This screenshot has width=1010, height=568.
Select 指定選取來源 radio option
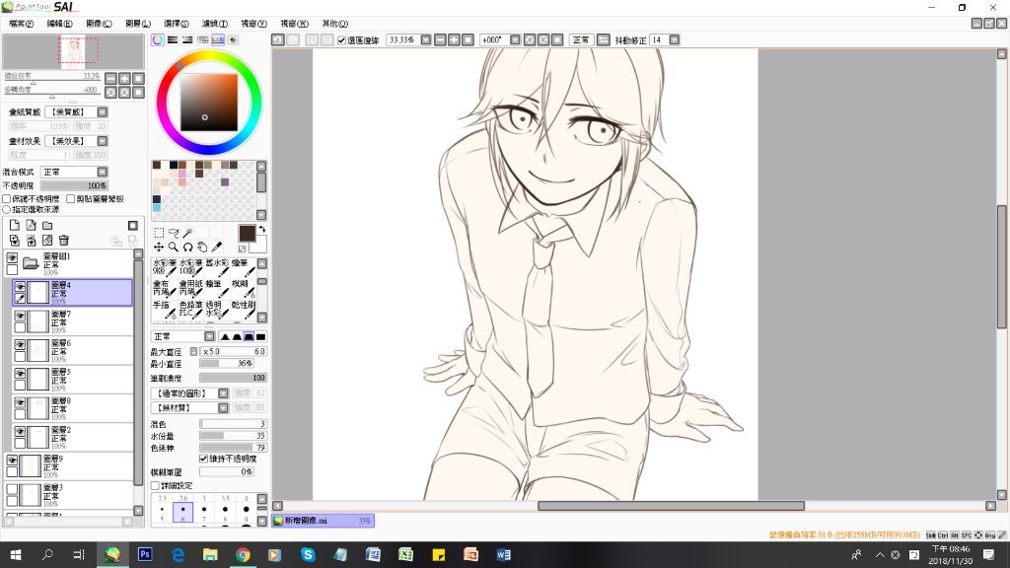(7, 209)
